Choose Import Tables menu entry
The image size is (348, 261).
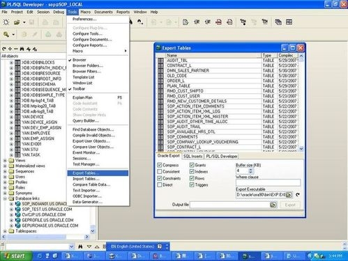click(x=98, y=179)
